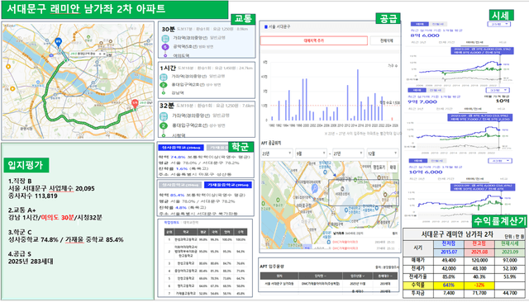Click the green line 2 icon in 1시간 route
The image size is (529, 302).
click(x=164, y=85)
